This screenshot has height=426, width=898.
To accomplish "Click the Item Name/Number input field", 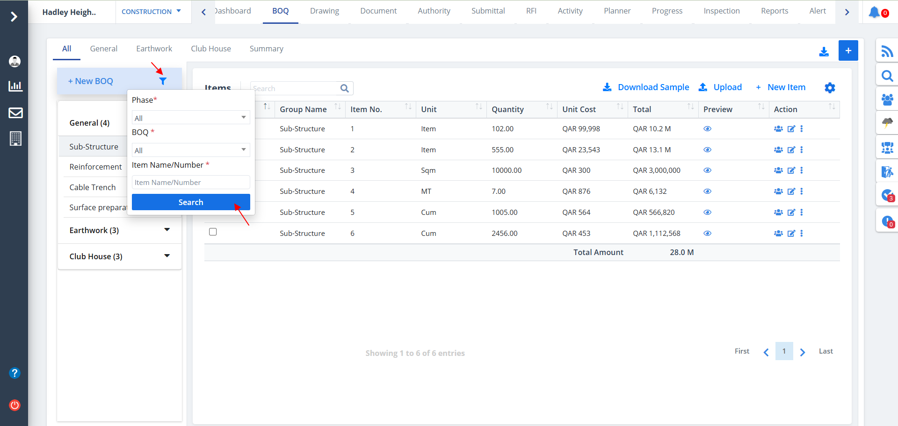I will 190,183.
